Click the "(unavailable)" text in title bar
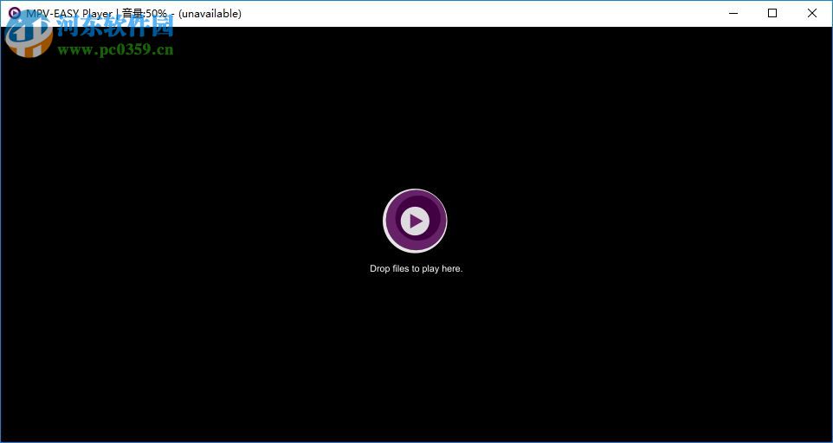The height and width of the screenshot is (443, 833). tap(210, 14)
